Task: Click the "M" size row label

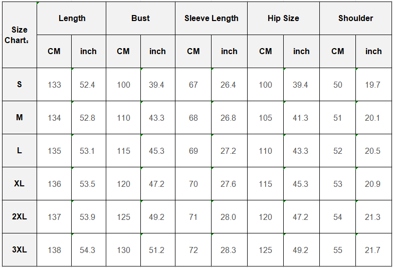Action: 19,117
